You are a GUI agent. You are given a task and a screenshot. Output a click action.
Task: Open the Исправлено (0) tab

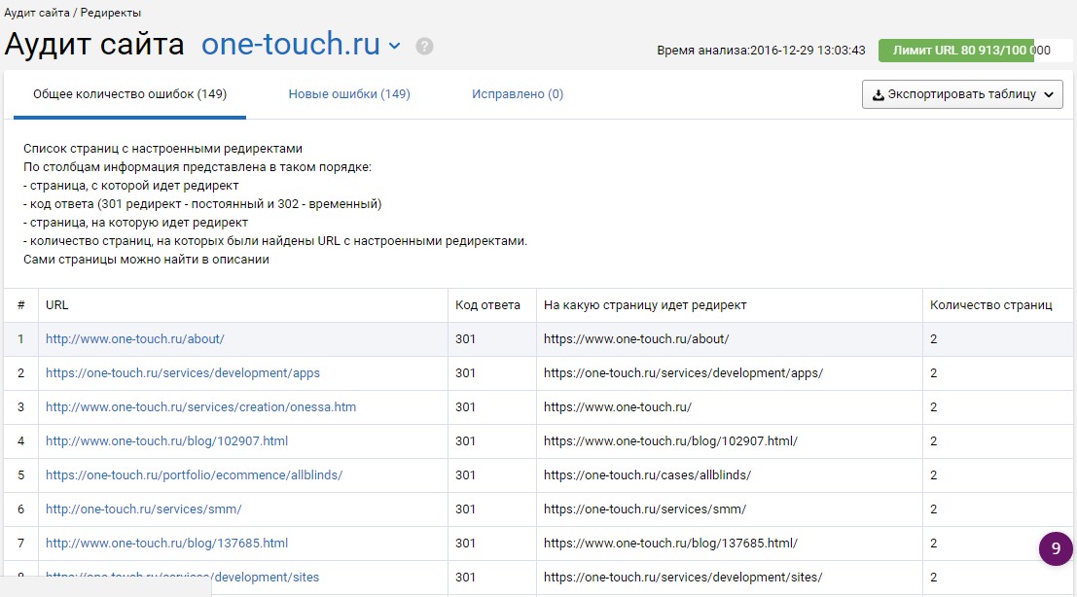(x=518, y=94)
